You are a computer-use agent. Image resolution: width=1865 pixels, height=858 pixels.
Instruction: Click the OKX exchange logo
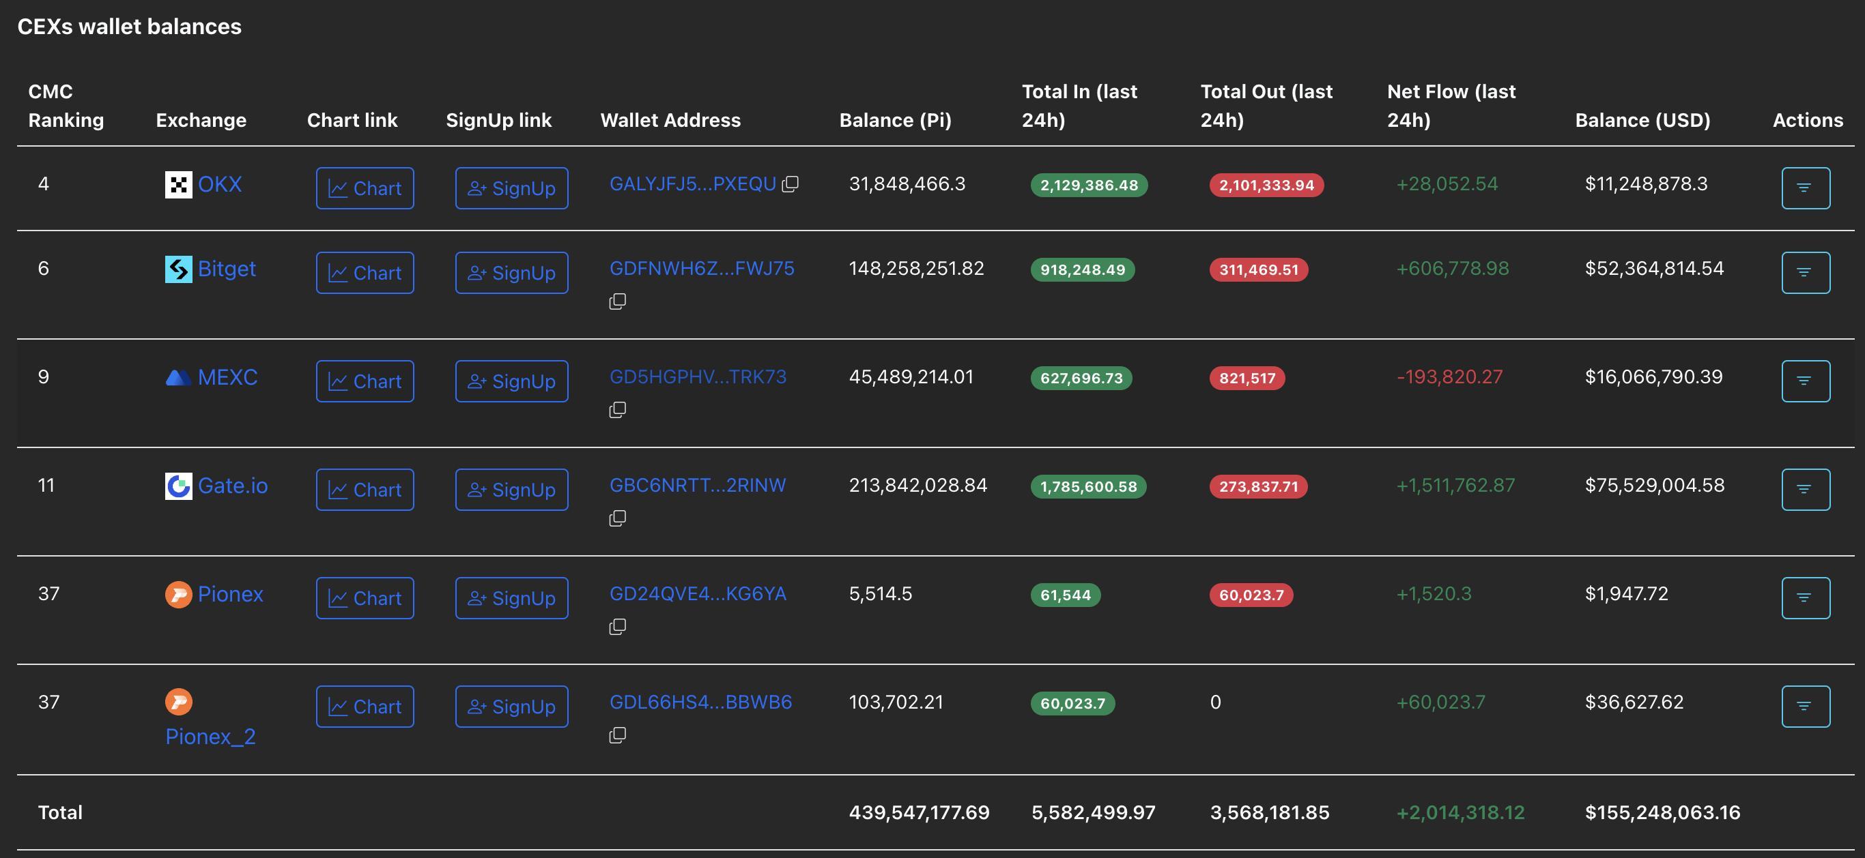(x=178, y=186)
